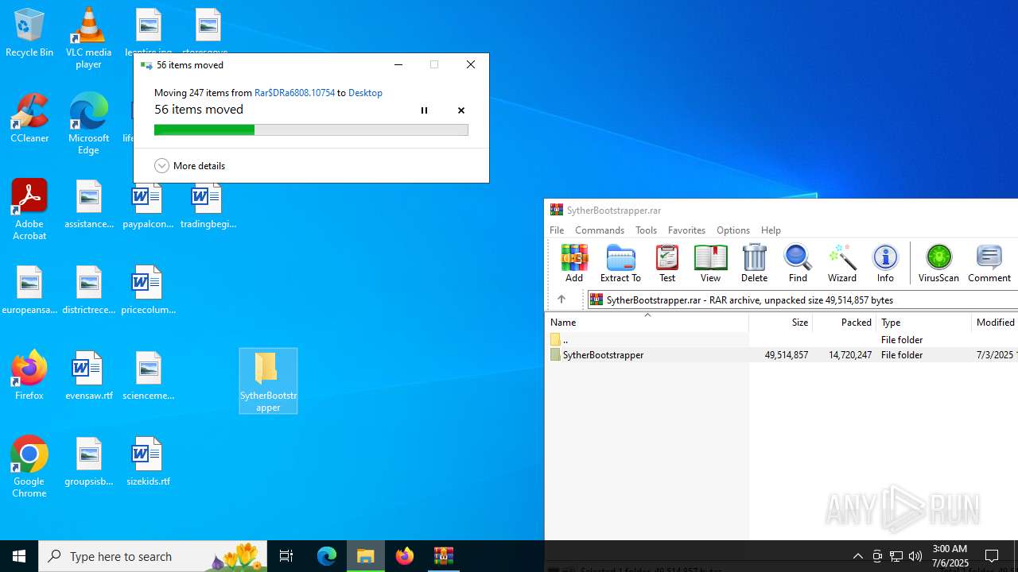
Task: Open the Commands menu
Action: [600, 230]
